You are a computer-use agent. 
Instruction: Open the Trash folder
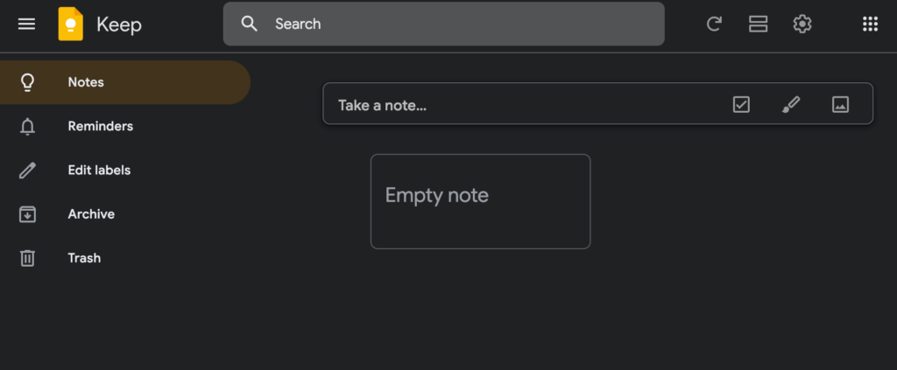coord(84,258)
